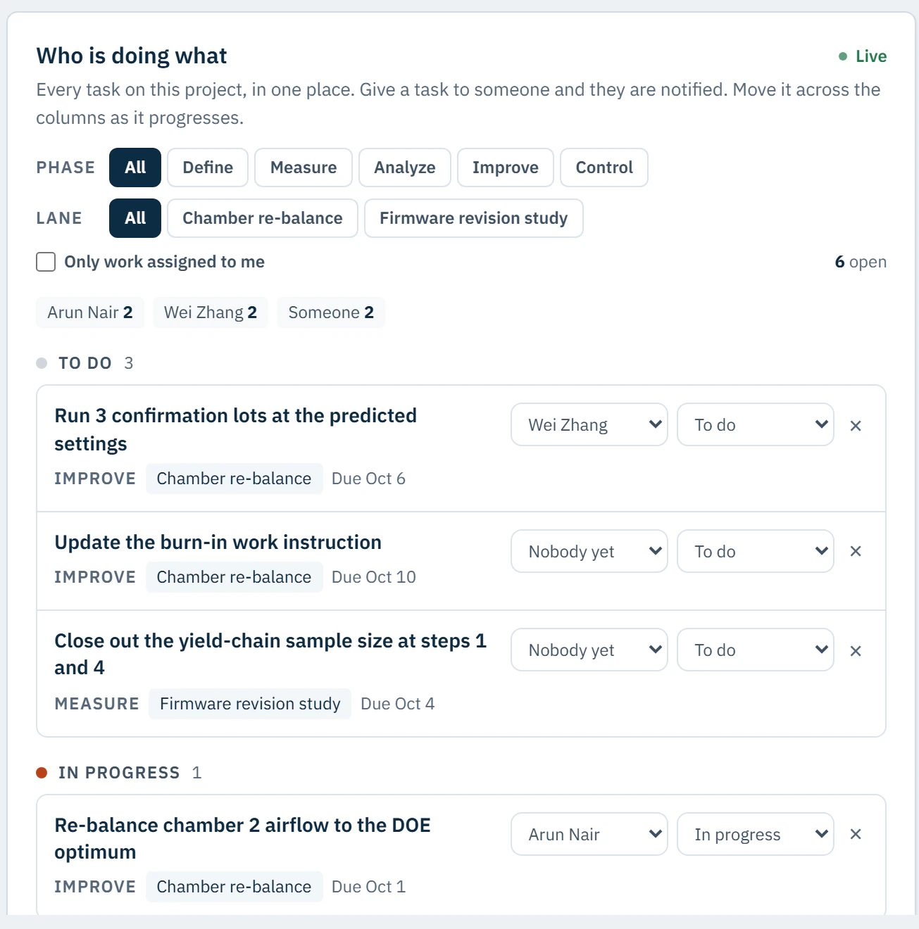The height and width of the screenshot is (929, 919).
Task: Click 'Update the burn-in work instruction' title
Action: point(218,542)
